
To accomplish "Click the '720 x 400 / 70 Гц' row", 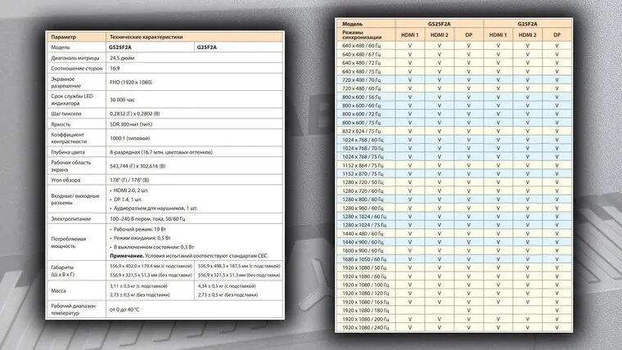I will [x=453, y=79].
